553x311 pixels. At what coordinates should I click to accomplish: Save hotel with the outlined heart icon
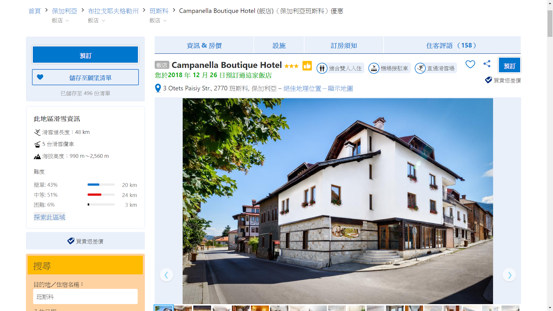point(470,64)
